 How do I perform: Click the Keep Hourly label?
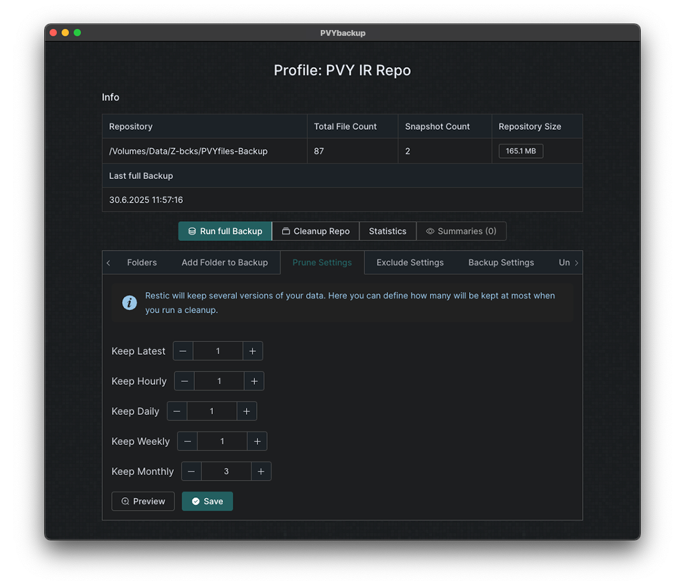(x=139, y=381)
